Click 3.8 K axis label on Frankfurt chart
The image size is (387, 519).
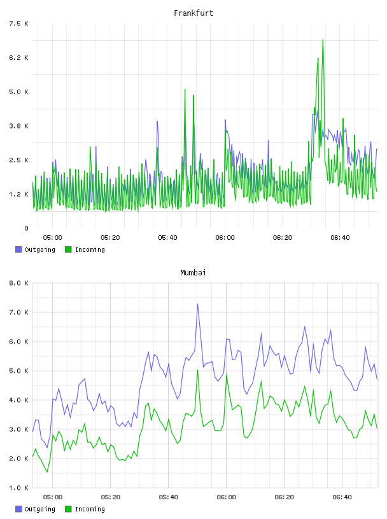18,126
